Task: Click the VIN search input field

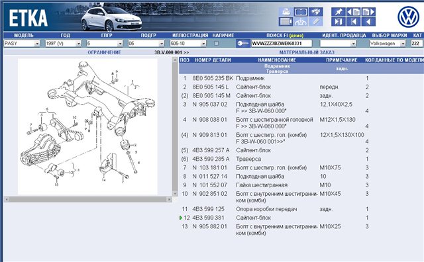Action: click(x=281, y=43)
